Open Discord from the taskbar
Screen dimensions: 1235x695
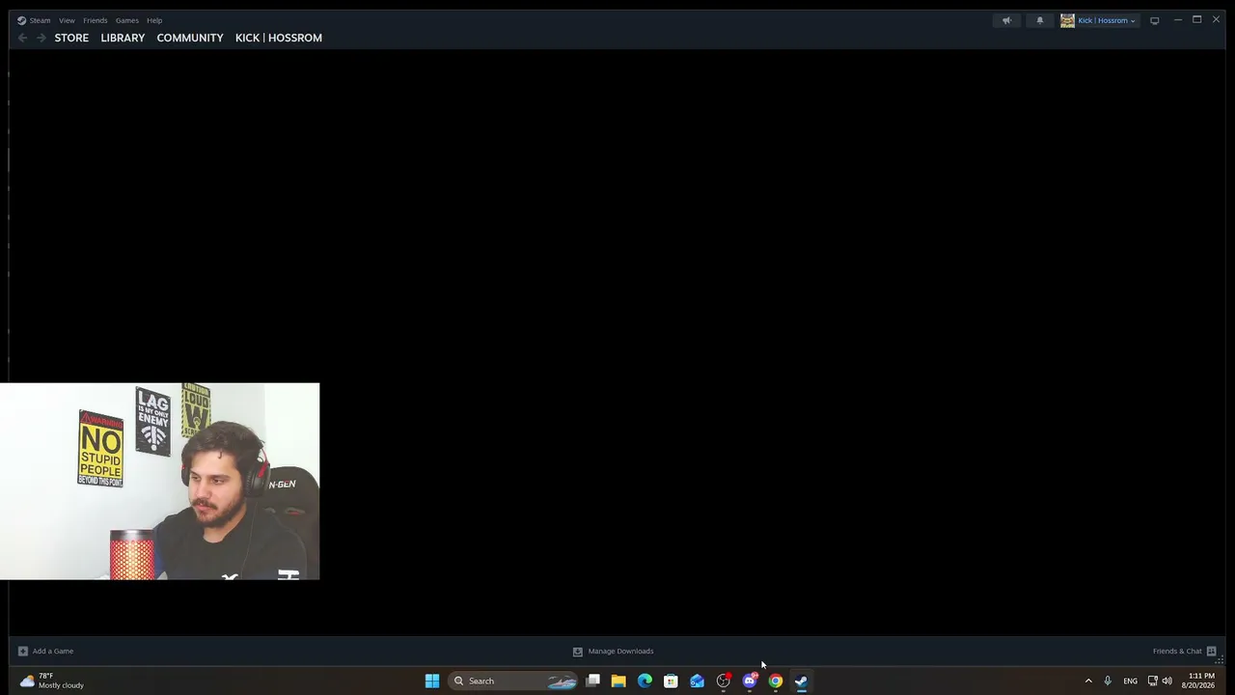750,681
